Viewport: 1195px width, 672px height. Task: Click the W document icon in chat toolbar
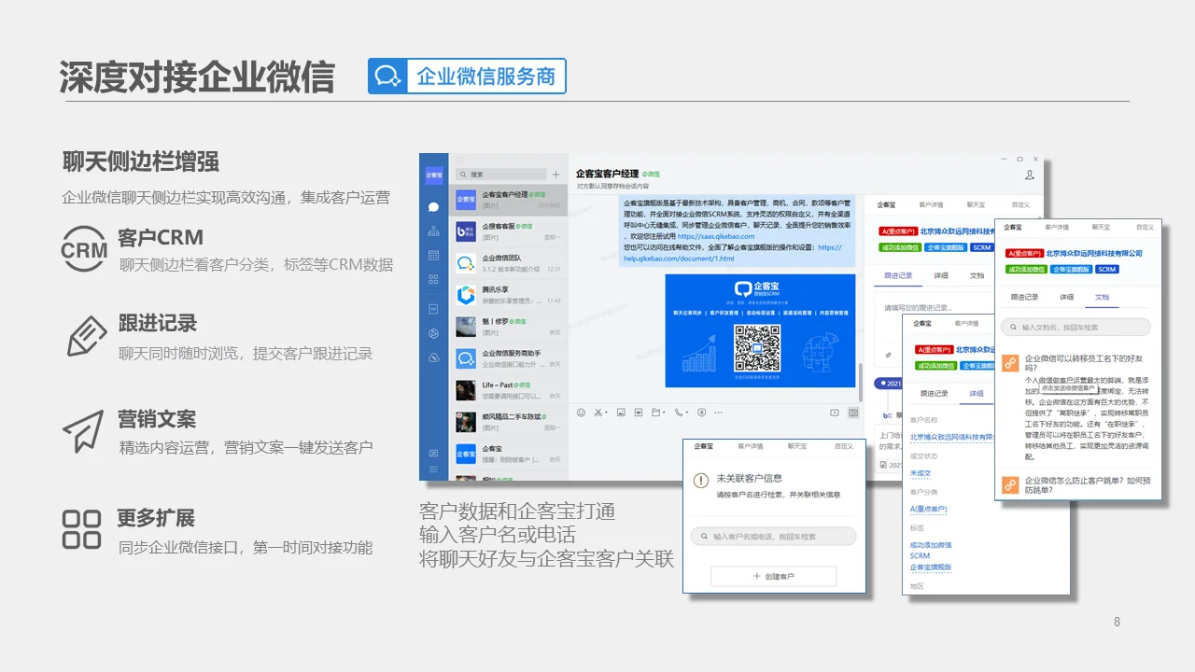tap(639, 412)
